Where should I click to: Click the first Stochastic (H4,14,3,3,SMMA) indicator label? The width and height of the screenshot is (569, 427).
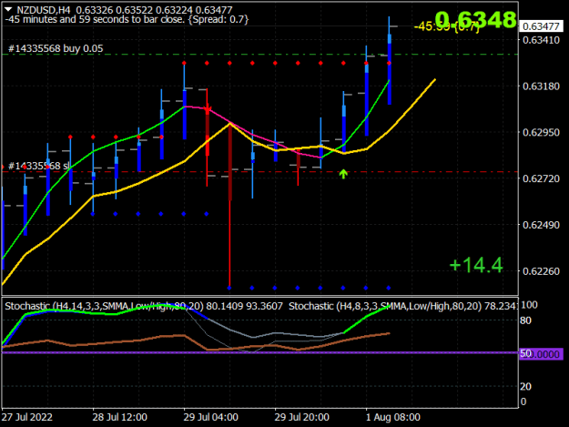(x=144, y=306)
